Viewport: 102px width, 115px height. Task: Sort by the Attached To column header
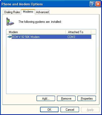coord(78,32)
